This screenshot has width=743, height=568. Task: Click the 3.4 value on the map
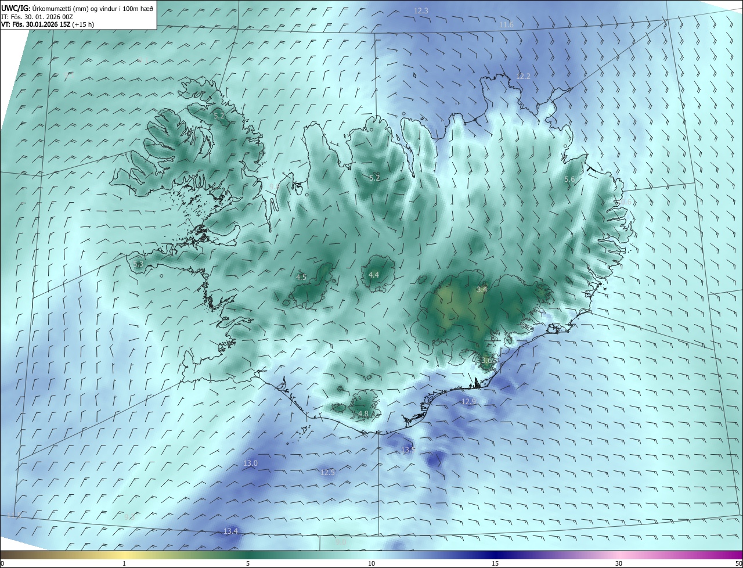[481, 289]
